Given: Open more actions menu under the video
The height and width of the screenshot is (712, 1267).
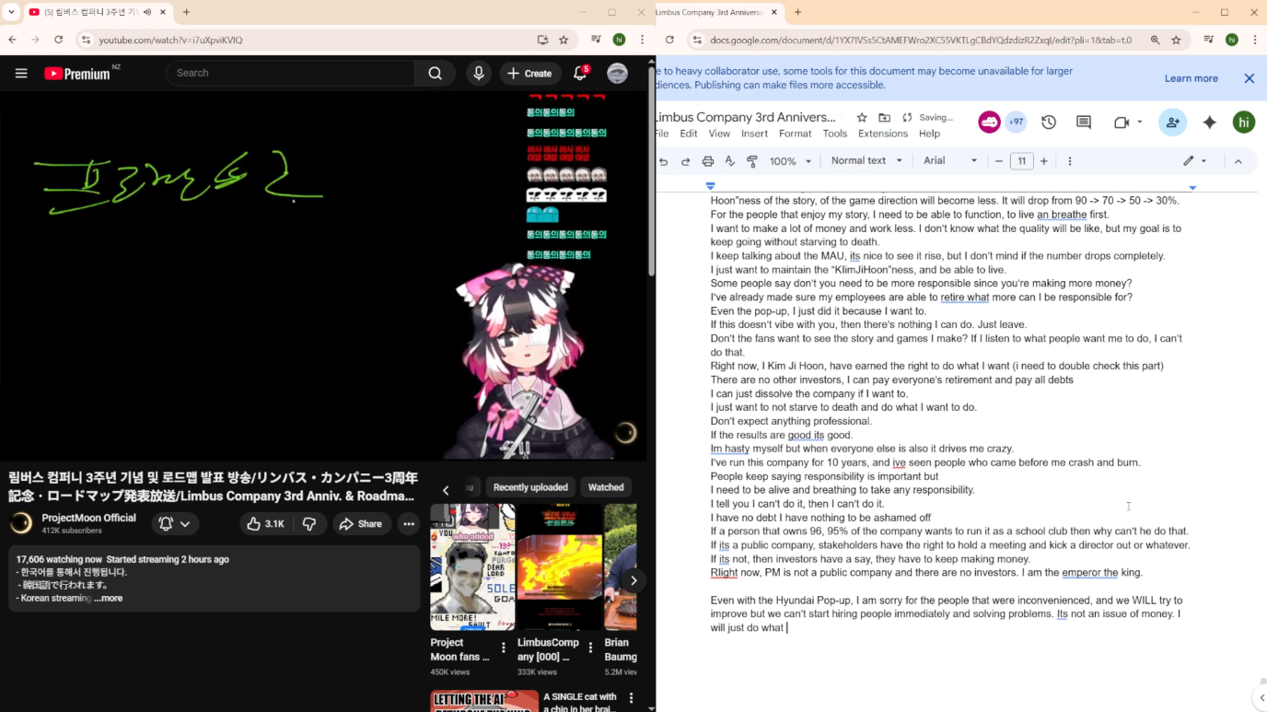Looking at the screenshot, I should click(409, 524).
